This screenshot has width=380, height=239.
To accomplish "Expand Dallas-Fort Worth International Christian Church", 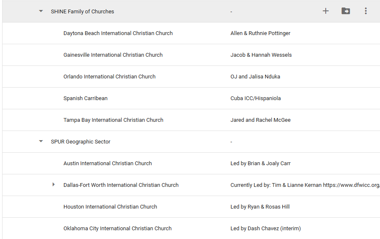I will (53, 184).
